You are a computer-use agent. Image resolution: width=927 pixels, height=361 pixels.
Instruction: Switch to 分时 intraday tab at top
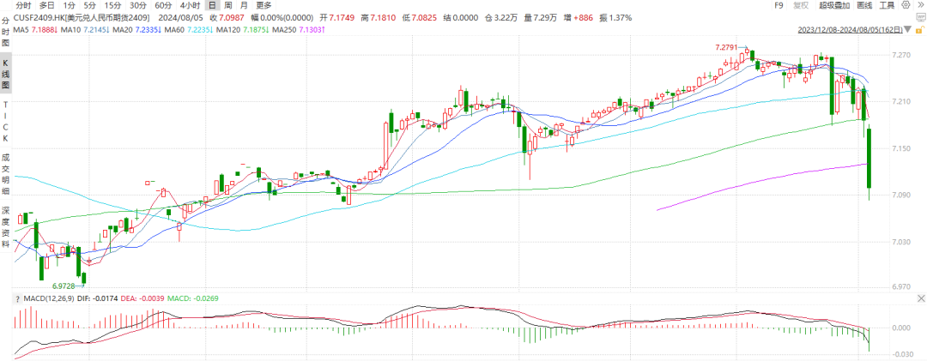point(23,5)
